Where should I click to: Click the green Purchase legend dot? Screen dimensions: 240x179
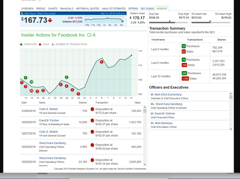(21, 44)
